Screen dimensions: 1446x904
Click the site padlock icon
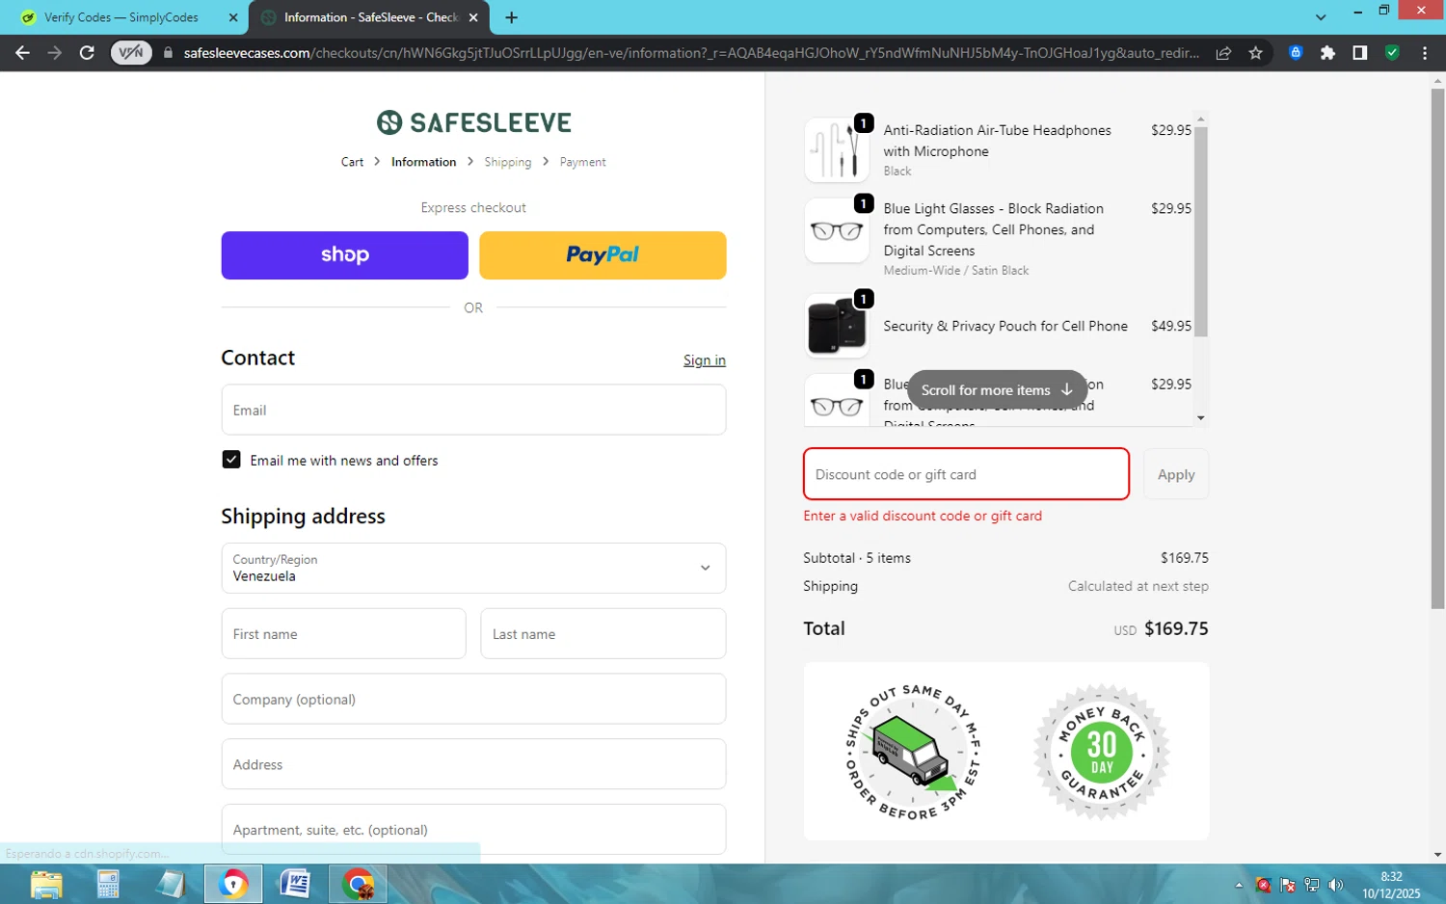click(169, 53)
